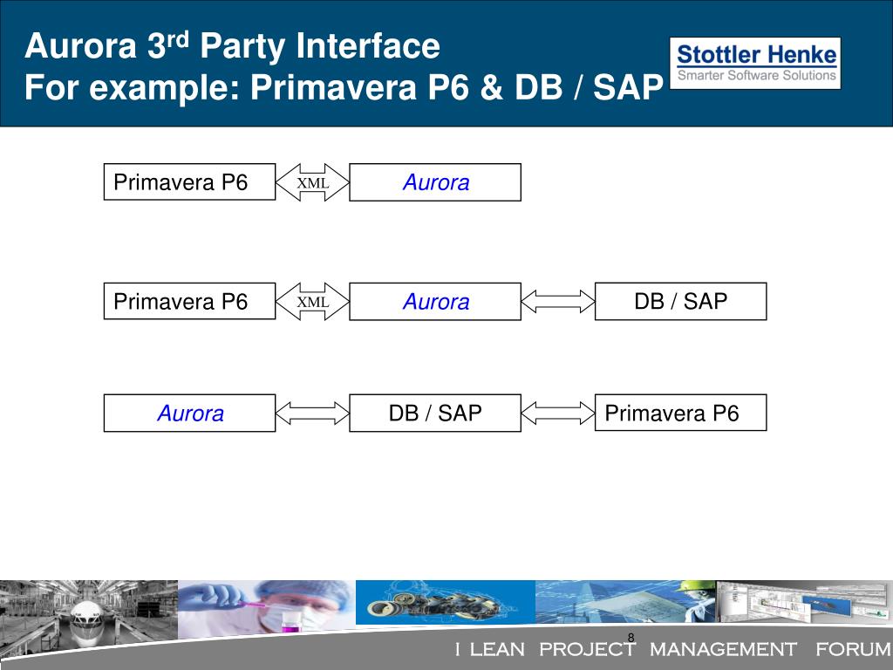Select the Primavera P6 box in the middle diagram row
This screenshot has width=893, height=670.
pos(189,301)
